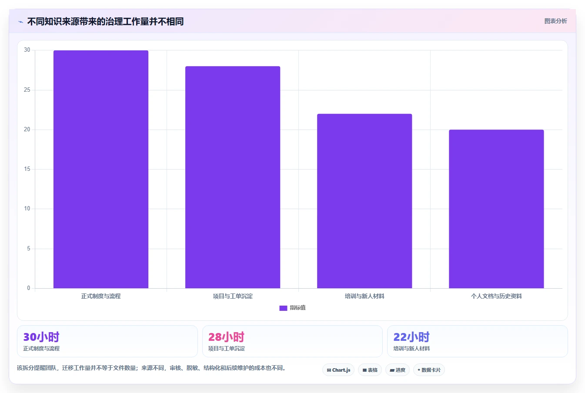Click 项目与工单沉淀 caption under 28小时

click(227, 349)
